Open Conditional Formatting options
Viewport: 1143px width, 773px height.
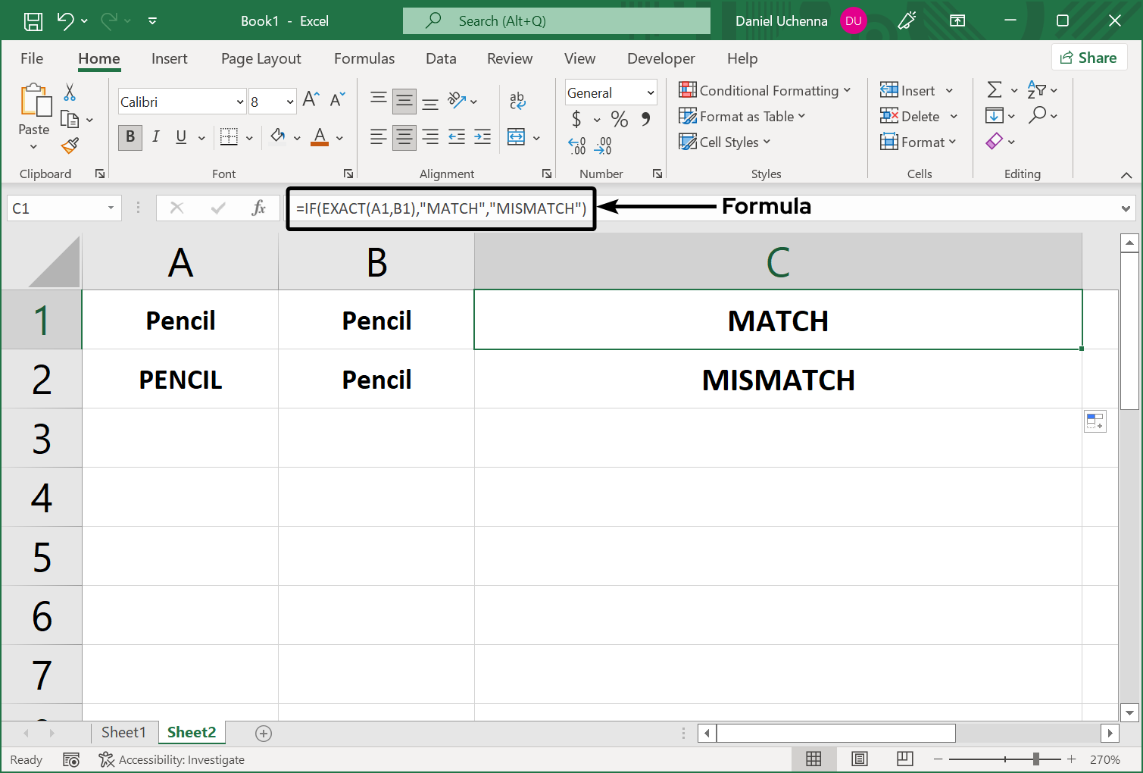click(x=765, y=90)
